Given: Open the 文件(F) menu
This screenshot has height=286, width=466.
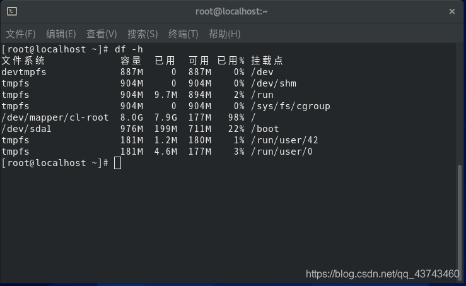Looking at the screenshot, I should pos(21,34).
